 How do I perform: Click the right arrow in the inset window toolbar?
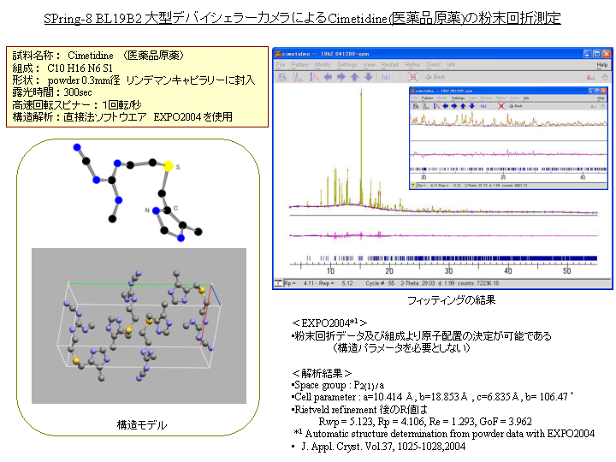coord(454,106)
